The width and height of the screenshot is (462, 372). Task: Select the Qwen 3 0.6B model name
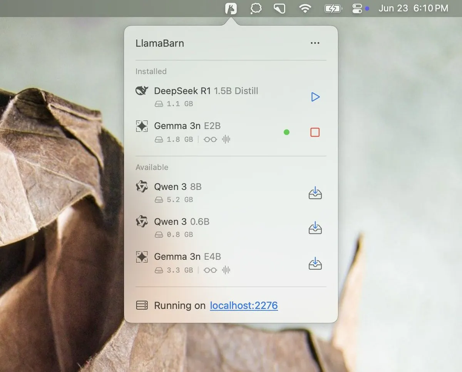[182, 222]
